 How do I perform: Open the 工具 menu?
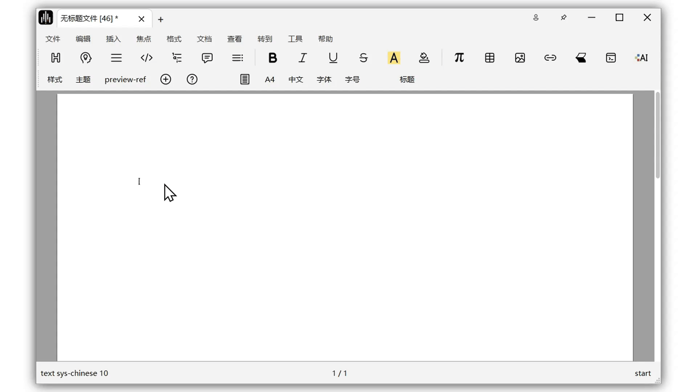(295, 39)
